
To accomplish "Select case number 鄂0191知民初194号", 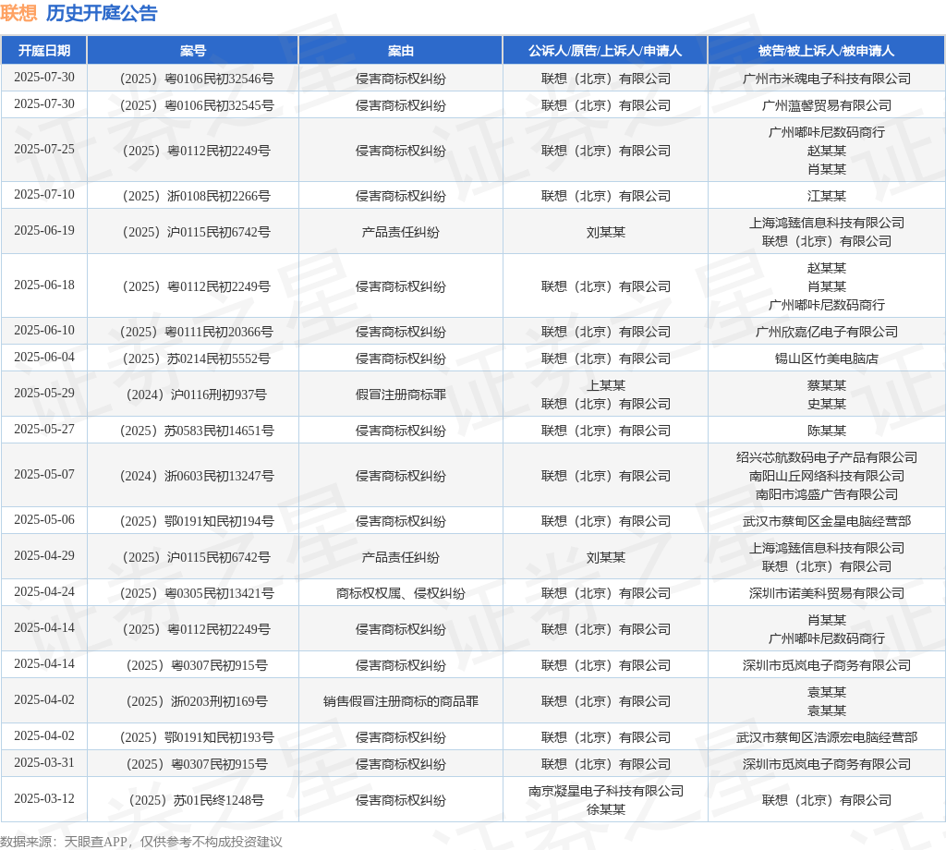I will [197, 521].
